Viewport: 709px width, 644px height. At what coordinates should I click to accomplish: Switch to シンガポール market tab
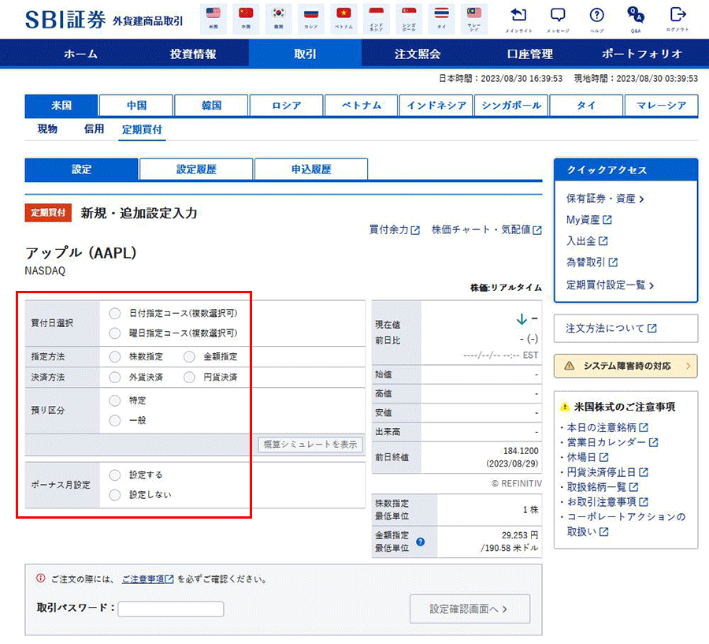tap(511, 106)
